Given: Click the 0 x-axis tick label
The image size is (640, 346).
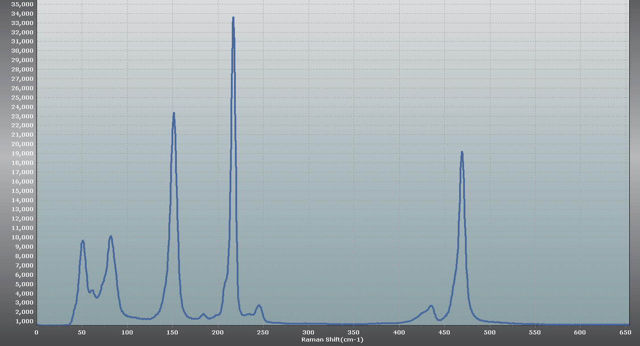Looking at the screenshot, I should point(37,333).
